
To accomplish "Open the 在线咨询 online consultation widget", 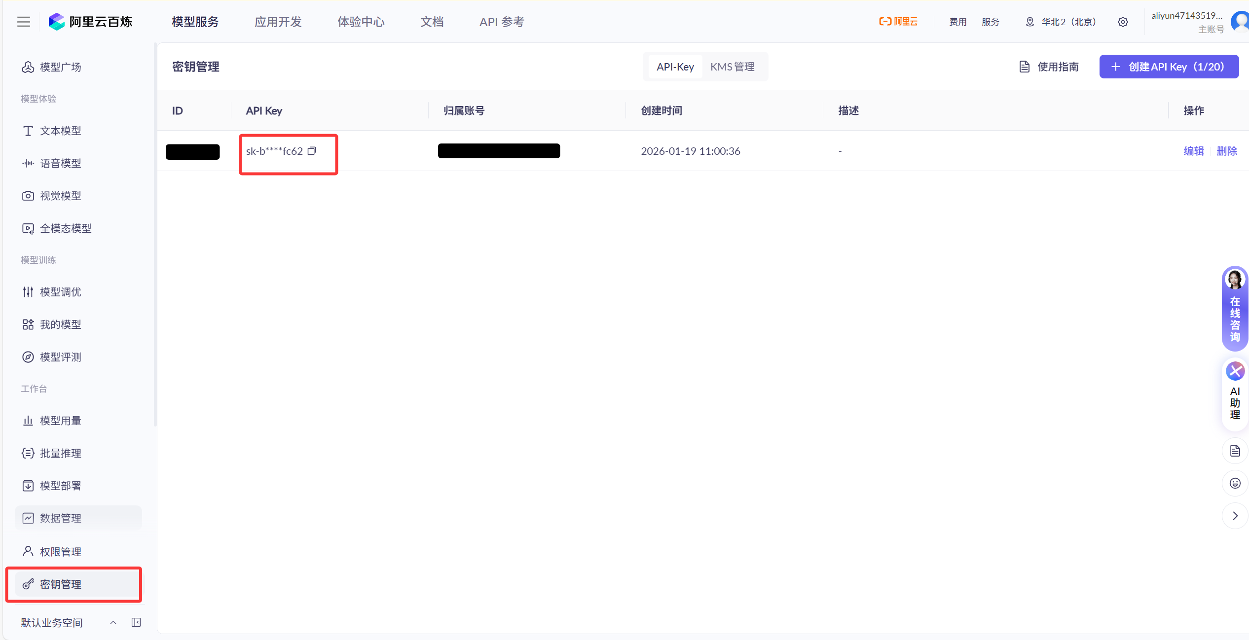I will point(1235,309).
